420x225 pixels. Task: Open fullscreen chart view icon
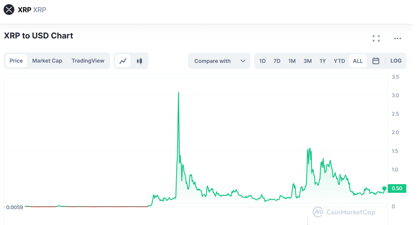[x=376, y=38]
